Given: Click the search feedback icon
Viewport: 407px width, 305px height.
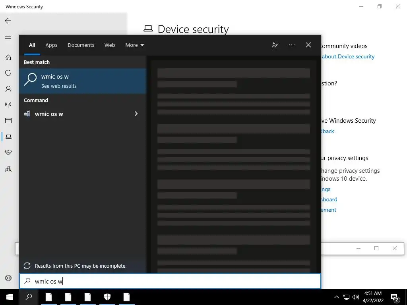Looking at the screenshot, I should [275, 45].
